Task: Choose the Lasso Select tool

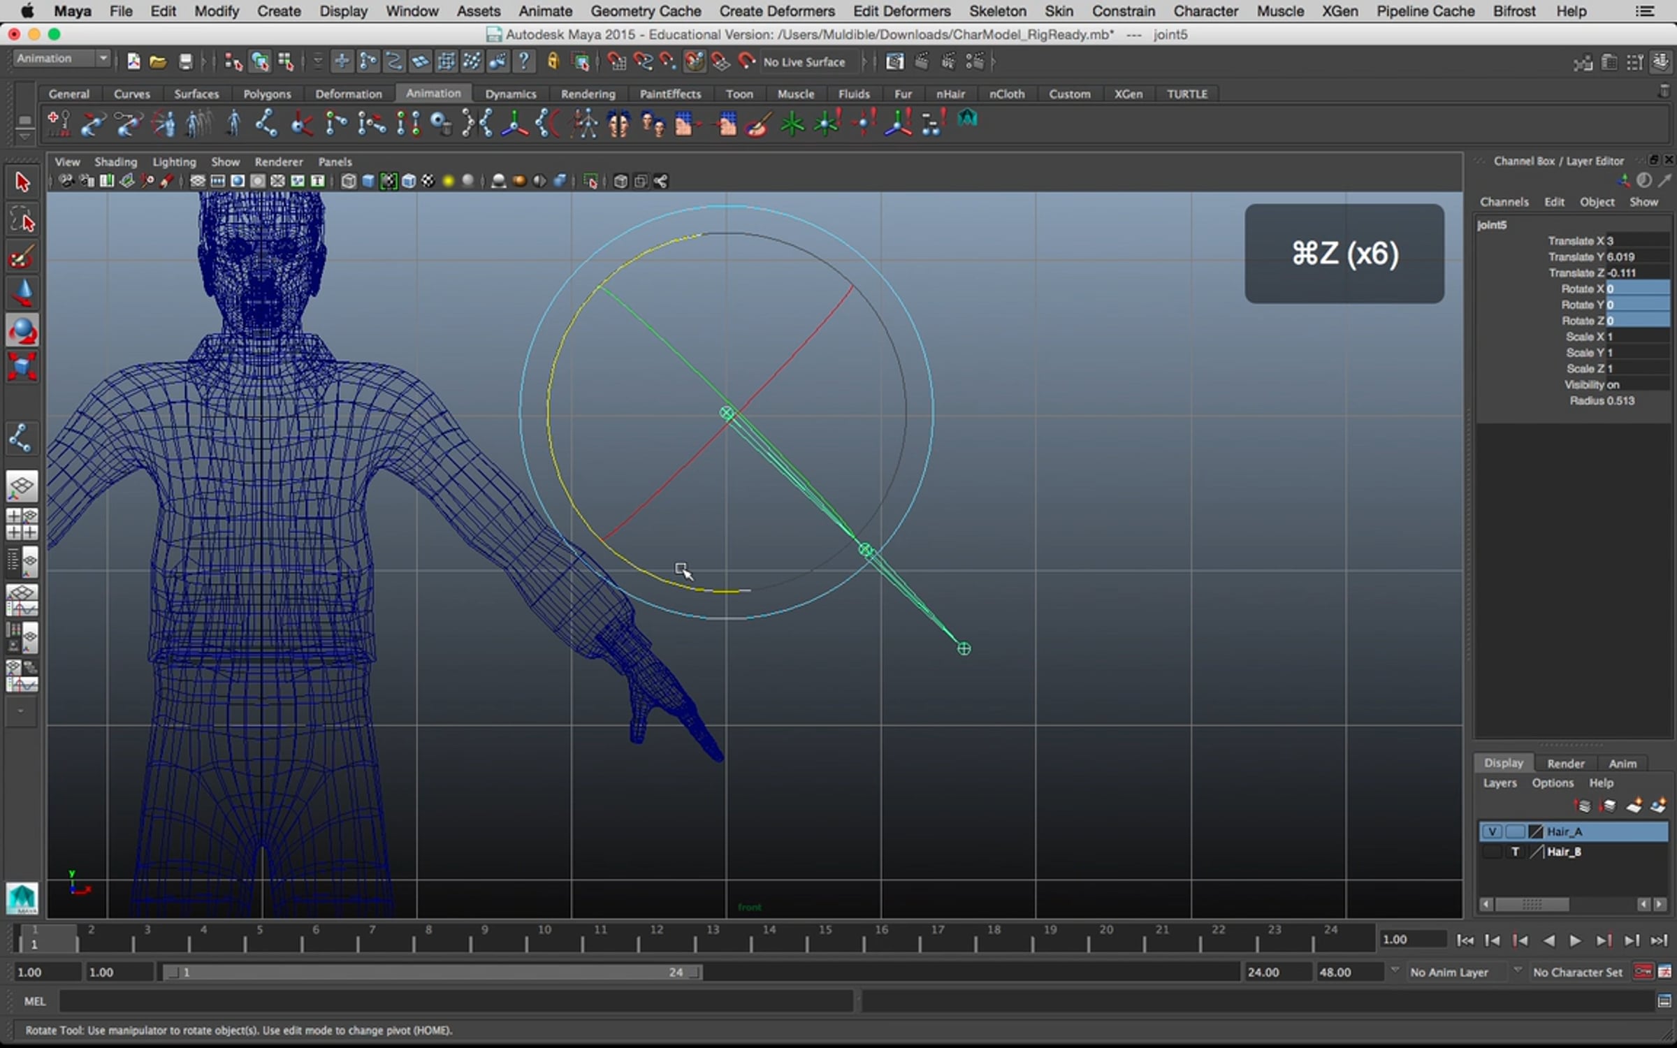Action: (x=22, y=220)
